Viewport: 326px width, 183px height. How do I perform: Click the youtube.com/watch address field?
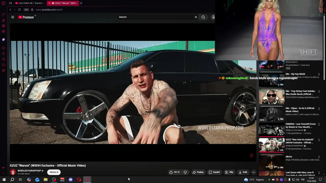pos(49,10)
